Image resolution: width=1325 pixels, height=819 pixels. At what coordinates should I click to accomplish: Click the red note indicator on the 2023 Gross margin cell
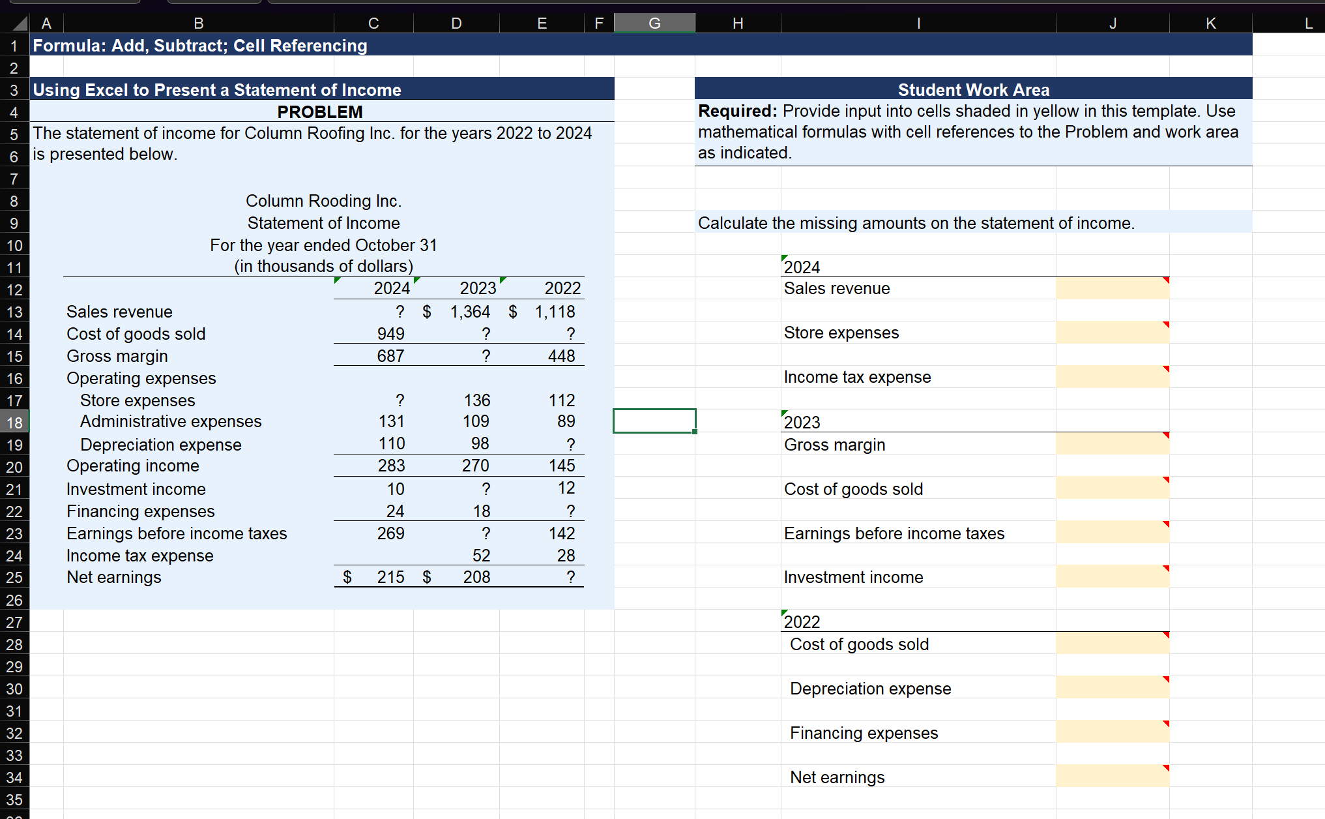pos(1165,434)
